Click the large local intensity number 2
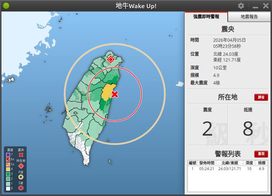 pos(207,129)
